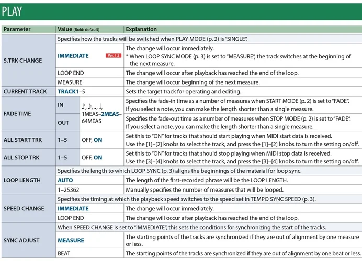Click the red Ver. 1.2 badge
The height and width of the screenshot is (261, 362).
coord(114,56)
